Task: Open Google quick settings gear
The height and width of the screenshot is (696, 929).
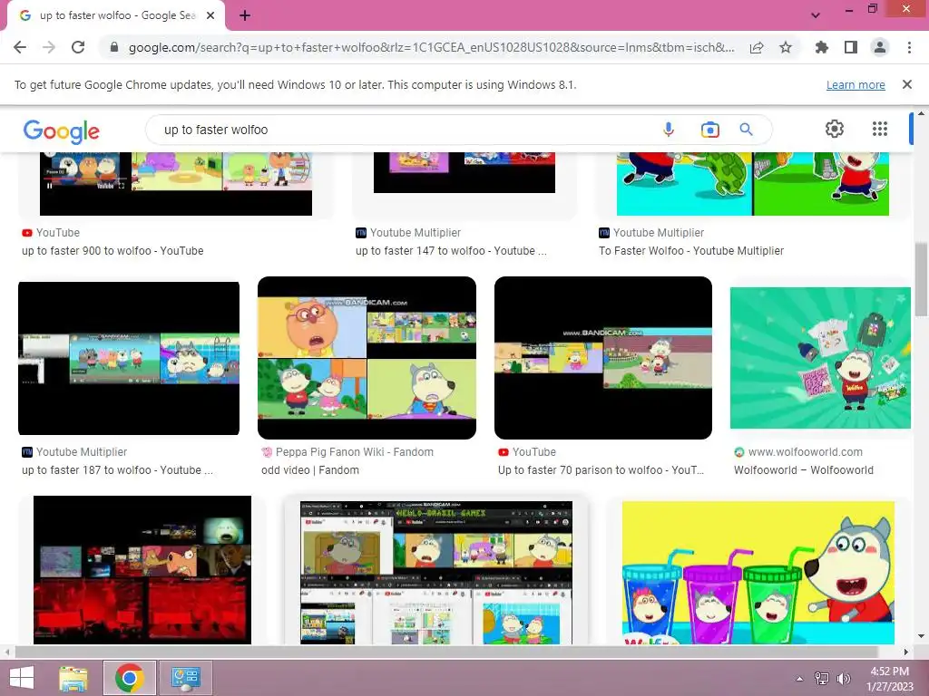Action: (835, 129)
